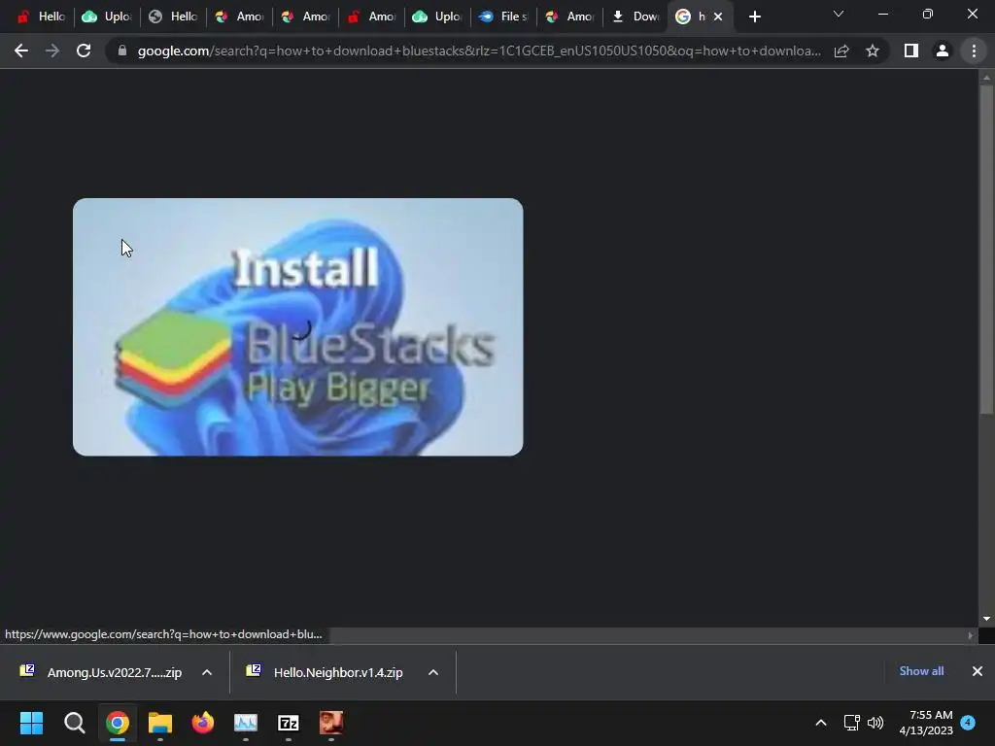The width and height of the screenshot is (995, 746).
Task: Click the scroll up arrow
Action: [986, 78]
